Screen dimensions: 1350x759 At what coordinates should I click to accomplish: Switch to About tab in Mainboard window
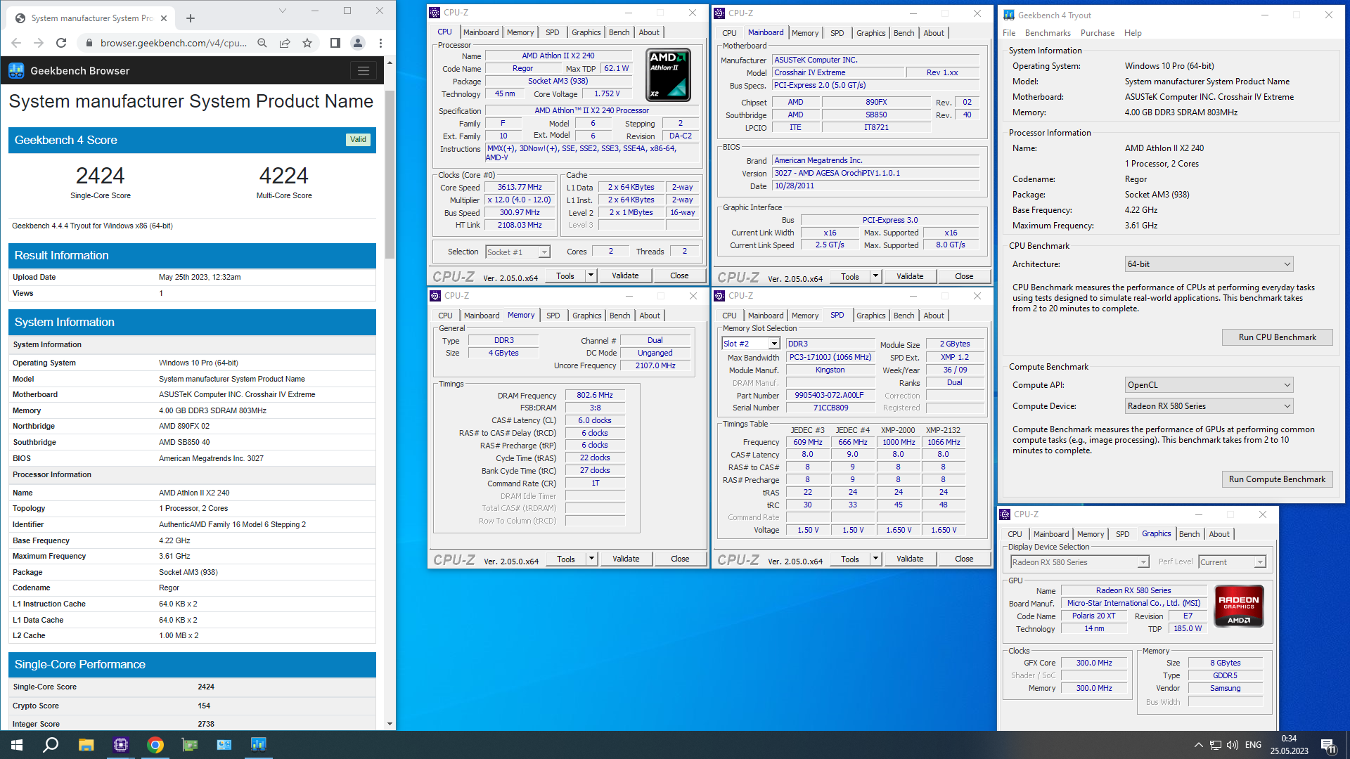(x=934, y=33)
